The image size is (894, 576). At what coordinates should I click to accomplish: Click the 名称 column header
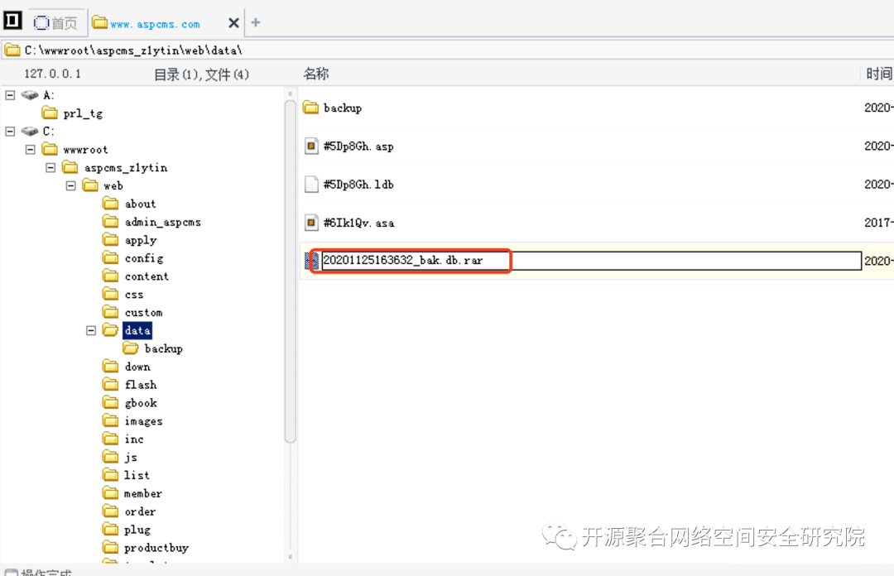(x=316, y=74)
